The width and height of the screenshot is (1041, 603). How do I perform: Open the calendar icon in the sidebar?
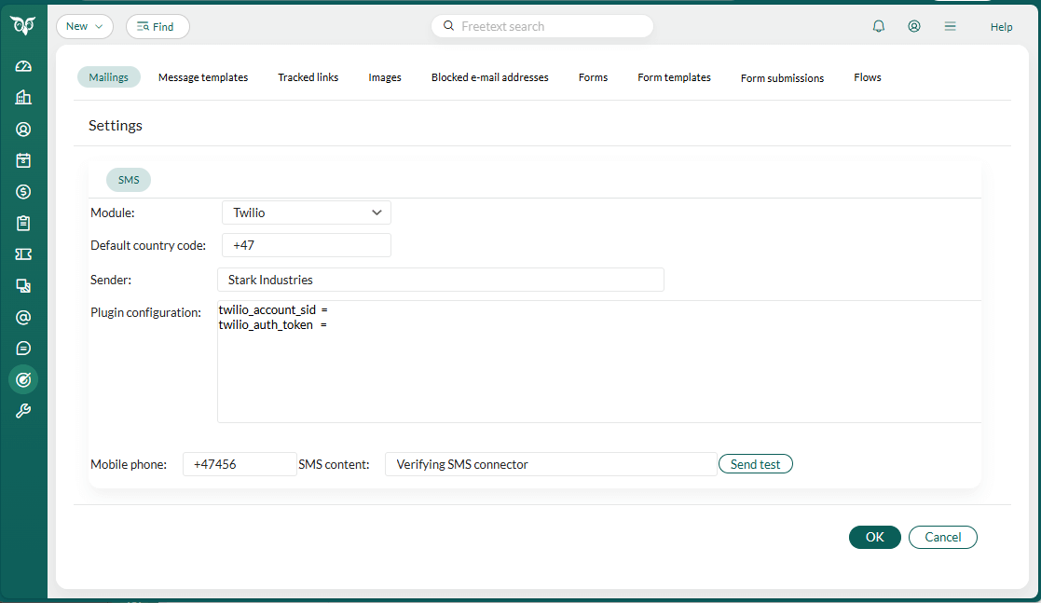coord(22,160)
